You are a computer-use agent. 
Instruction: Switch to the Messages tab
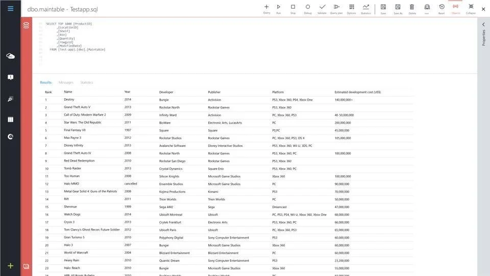pyautogui.click(x=66, y=82)
